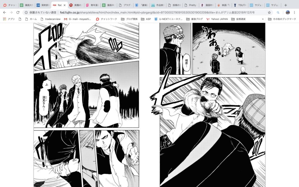Show hidden bookmarks with chevron
The image size is (299, 187).
point(263,19)
